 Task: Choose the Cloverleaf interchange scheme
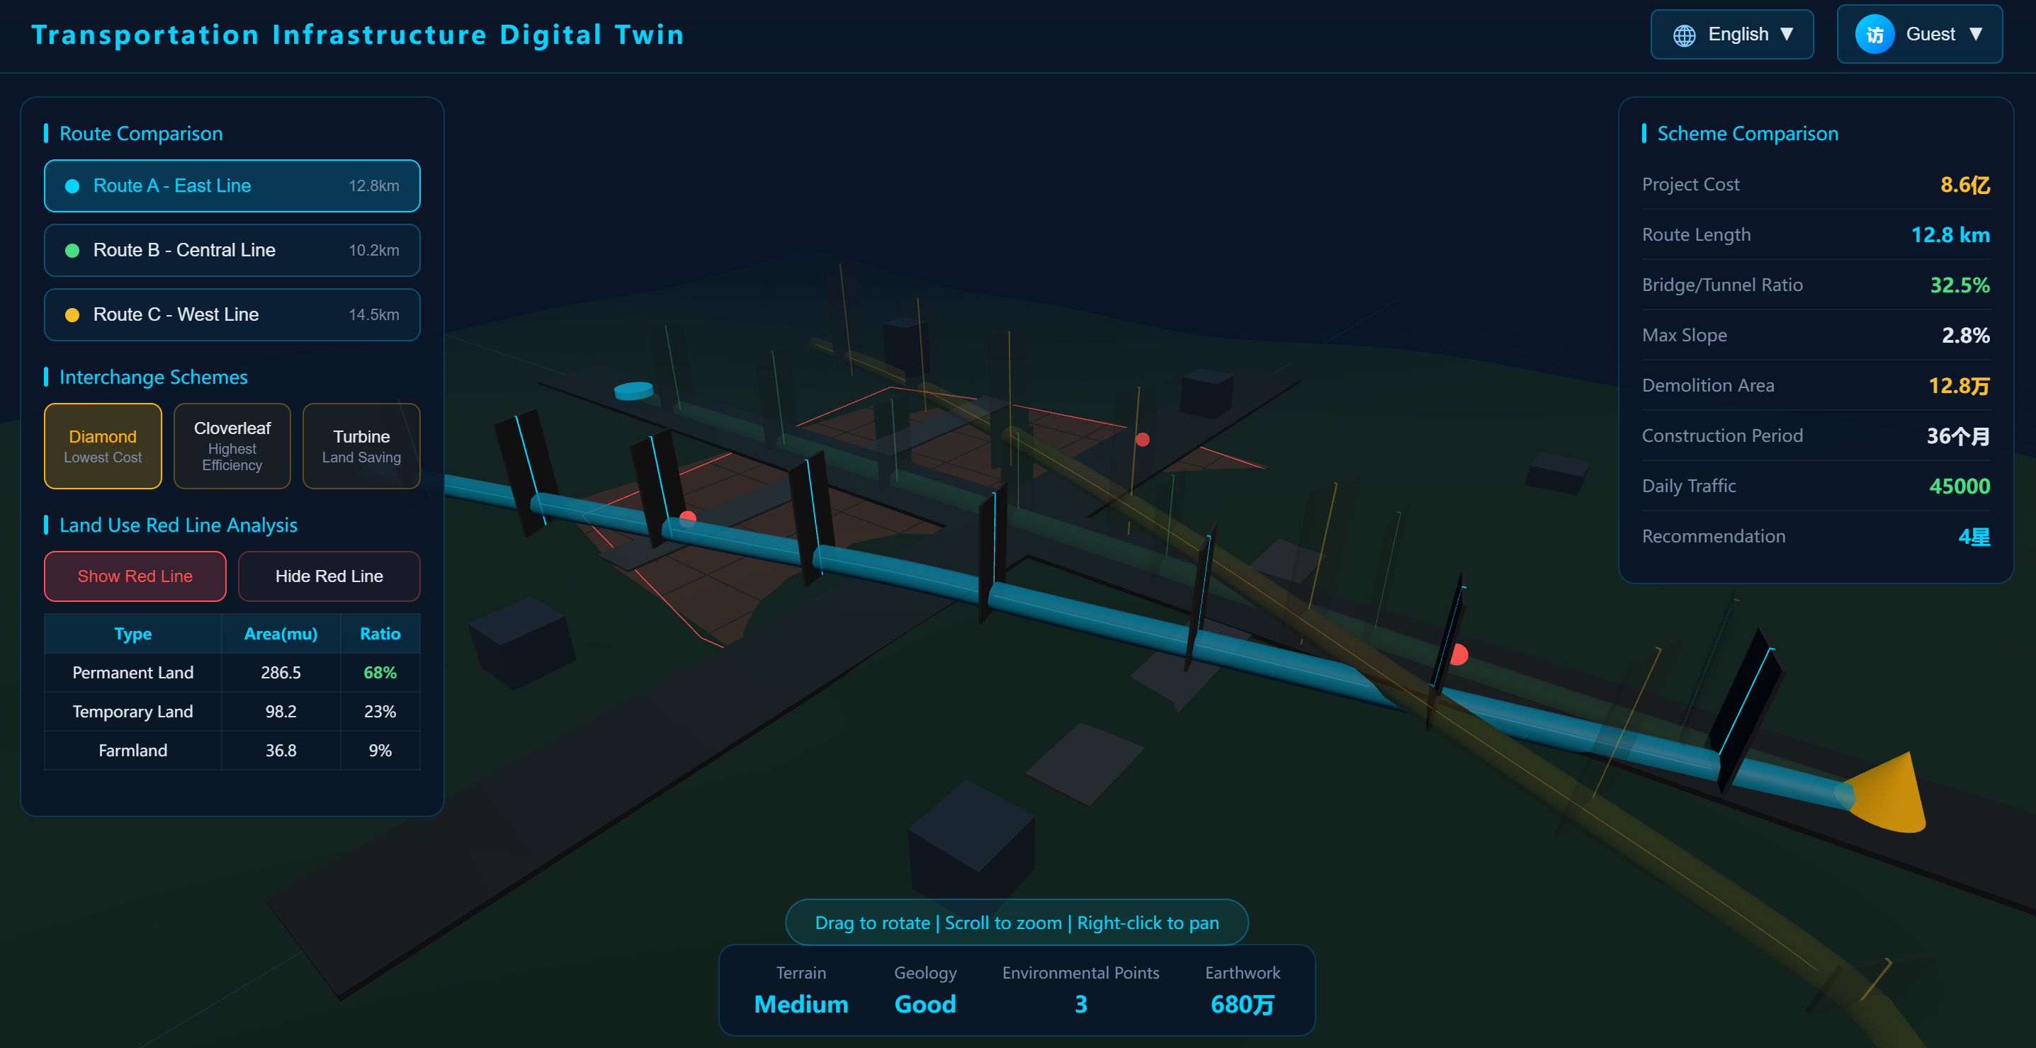232,446
